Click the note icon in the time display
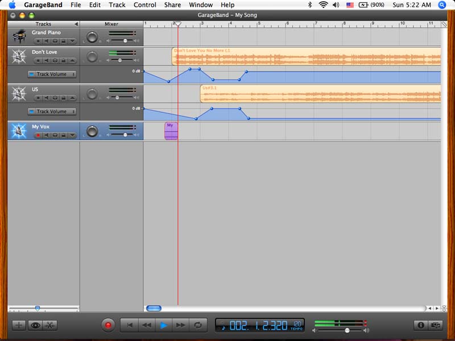 coord(223,328)
